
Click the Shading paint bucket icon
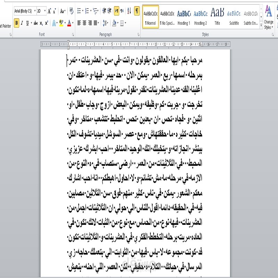coord(114,23)
